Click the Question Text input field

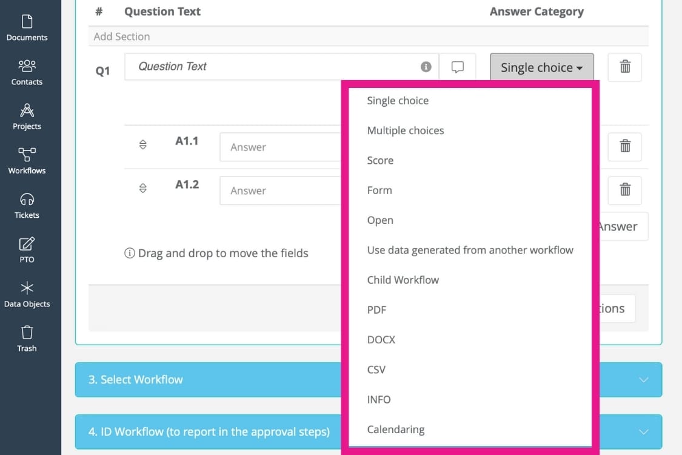[273, 67]
